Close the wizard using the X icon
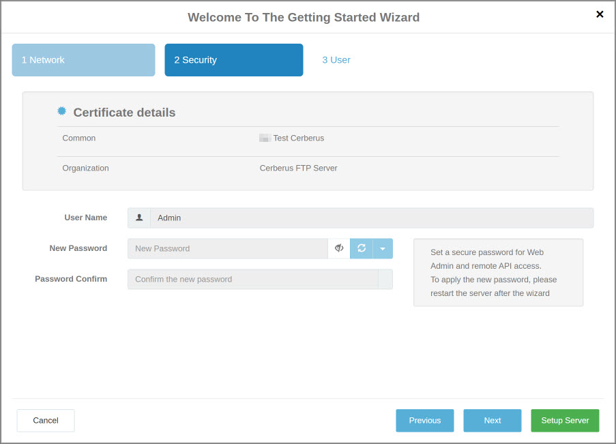Image resolution: width=616 pixels, height=444 pixels. 600,14
